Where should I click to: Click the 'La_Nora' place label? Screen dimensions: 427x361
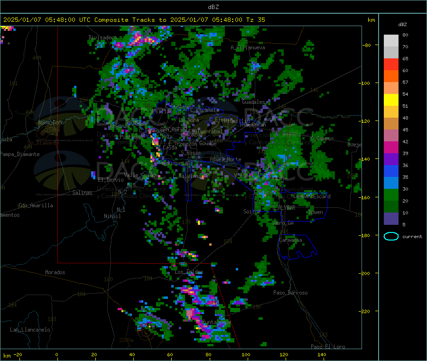[x=189, y=120]
